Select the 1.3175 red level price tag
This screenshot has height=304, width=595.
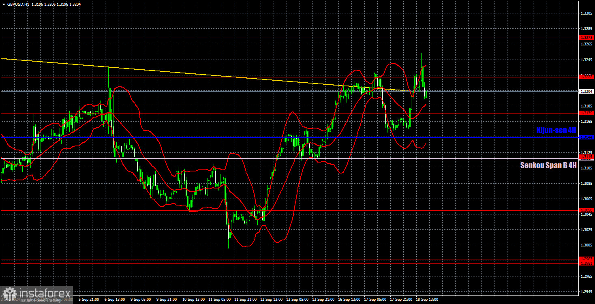(586, 113)
